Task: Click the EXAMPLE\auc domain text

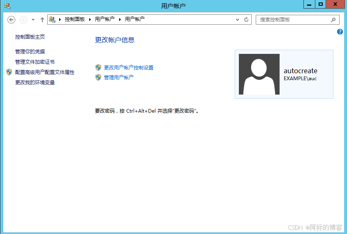Action: pos(300,79)
